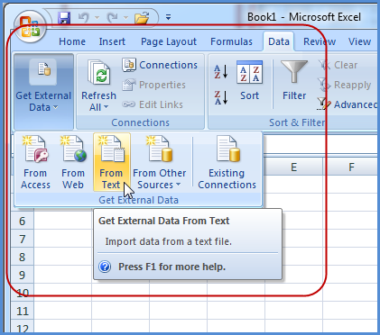Open the Sort dialog
Screen dimensions: 380x335
tap(249, 80)
